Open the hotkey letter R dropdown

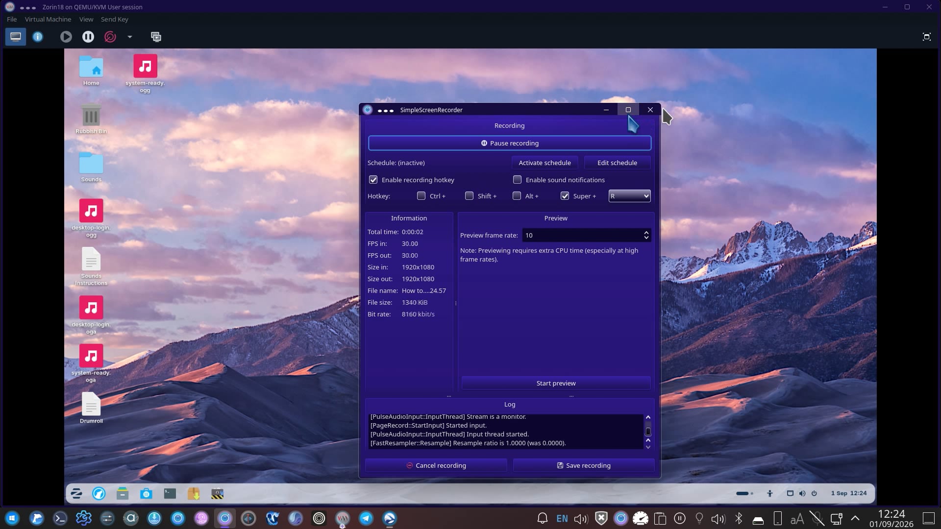tap(629, 196)
